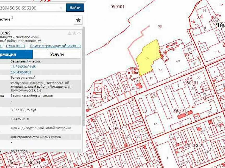Screen dimensions: 225x168
Task: Click the info panel vertical scrollbar
Action: [84, 76]
